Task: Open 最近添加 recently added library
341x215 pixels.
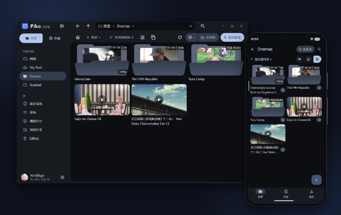Action: pyautogui.click(x=43, y=104)
